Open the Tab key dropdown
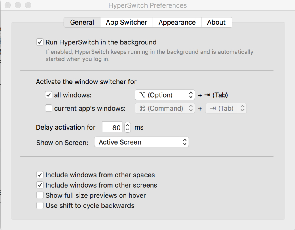Viewport: 295px width, 230px height. pos(226,109)
